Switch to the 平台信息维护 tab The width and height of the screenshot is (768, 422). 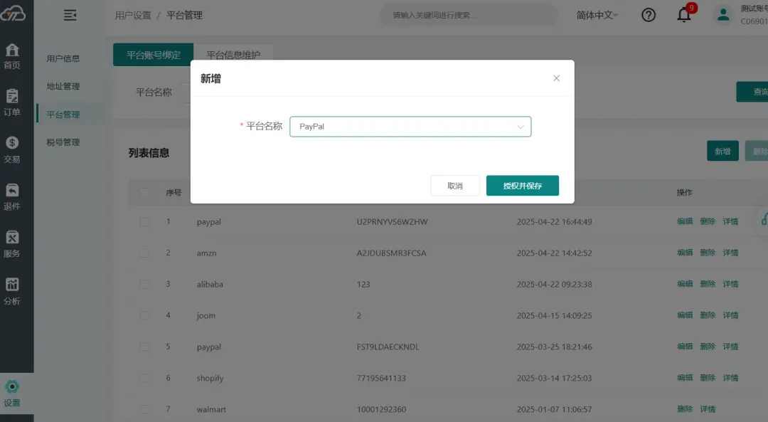(233, 55)
